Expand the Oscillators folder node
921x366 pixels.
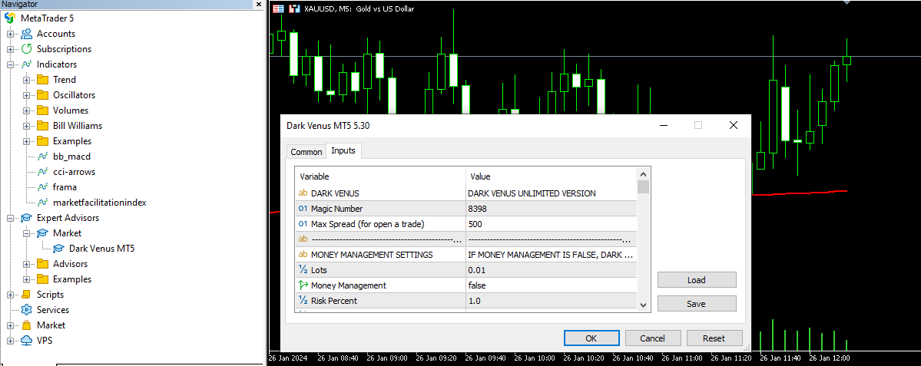pyautogui.click(x=26, y=95)
